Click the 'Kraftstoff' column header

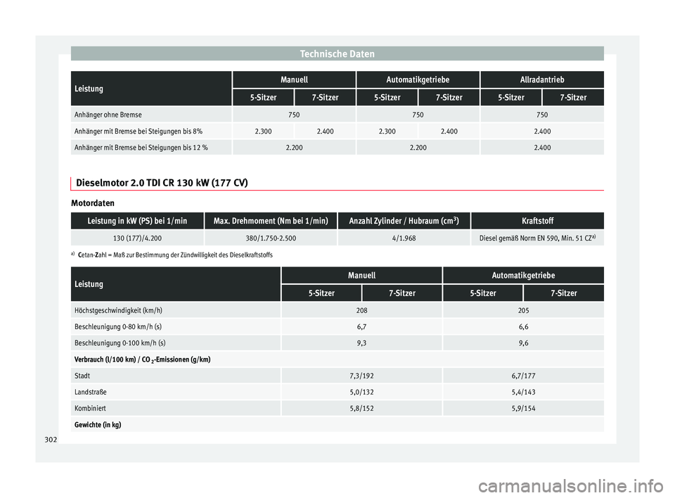point(537,221)
